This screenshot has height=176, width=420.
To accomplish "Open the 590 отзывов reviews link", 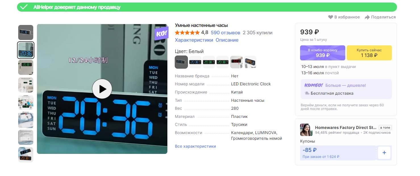I will click(x=226, y=33).
